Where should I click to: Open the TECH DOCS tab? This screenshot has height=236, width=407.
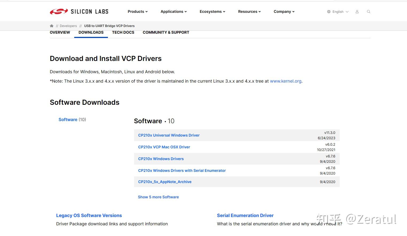(123, 32)
